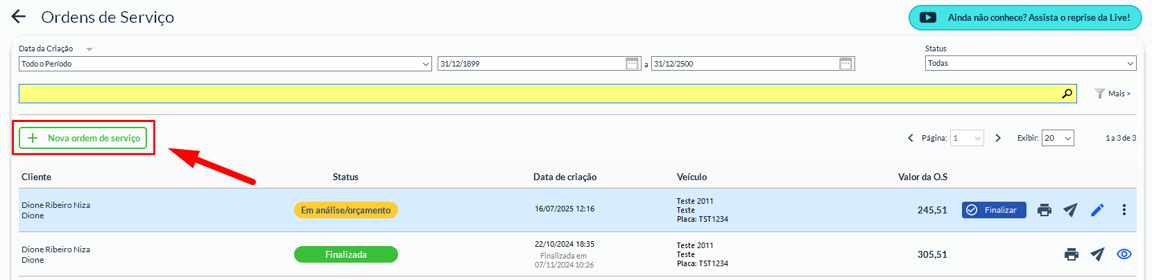Send the 245,51 service order
This screenshot has width=1152, height=280.
(1070, 210)
